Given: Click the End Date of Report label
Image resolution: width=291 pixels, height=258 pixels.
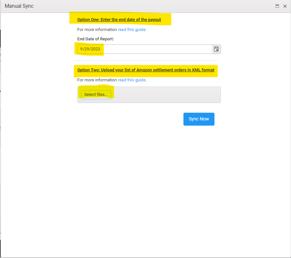Looking at the screenshot, I should [x=95, y=39].
